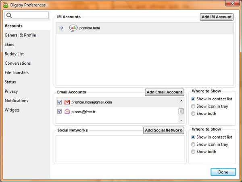Open the Widgets section
The height and width of the screenshot is (182, 242).
pyautogui.click(x=12, y=110)
